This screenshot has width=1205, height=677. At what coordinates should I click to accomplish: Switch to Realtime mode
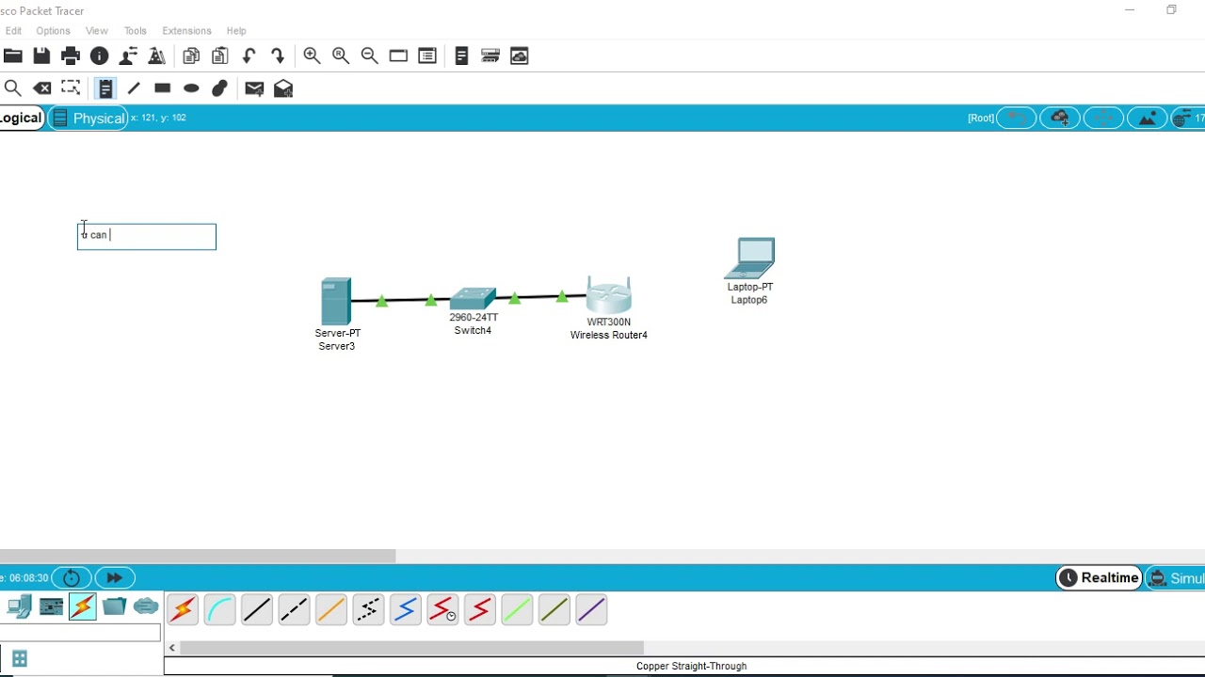coord(1100,578)
